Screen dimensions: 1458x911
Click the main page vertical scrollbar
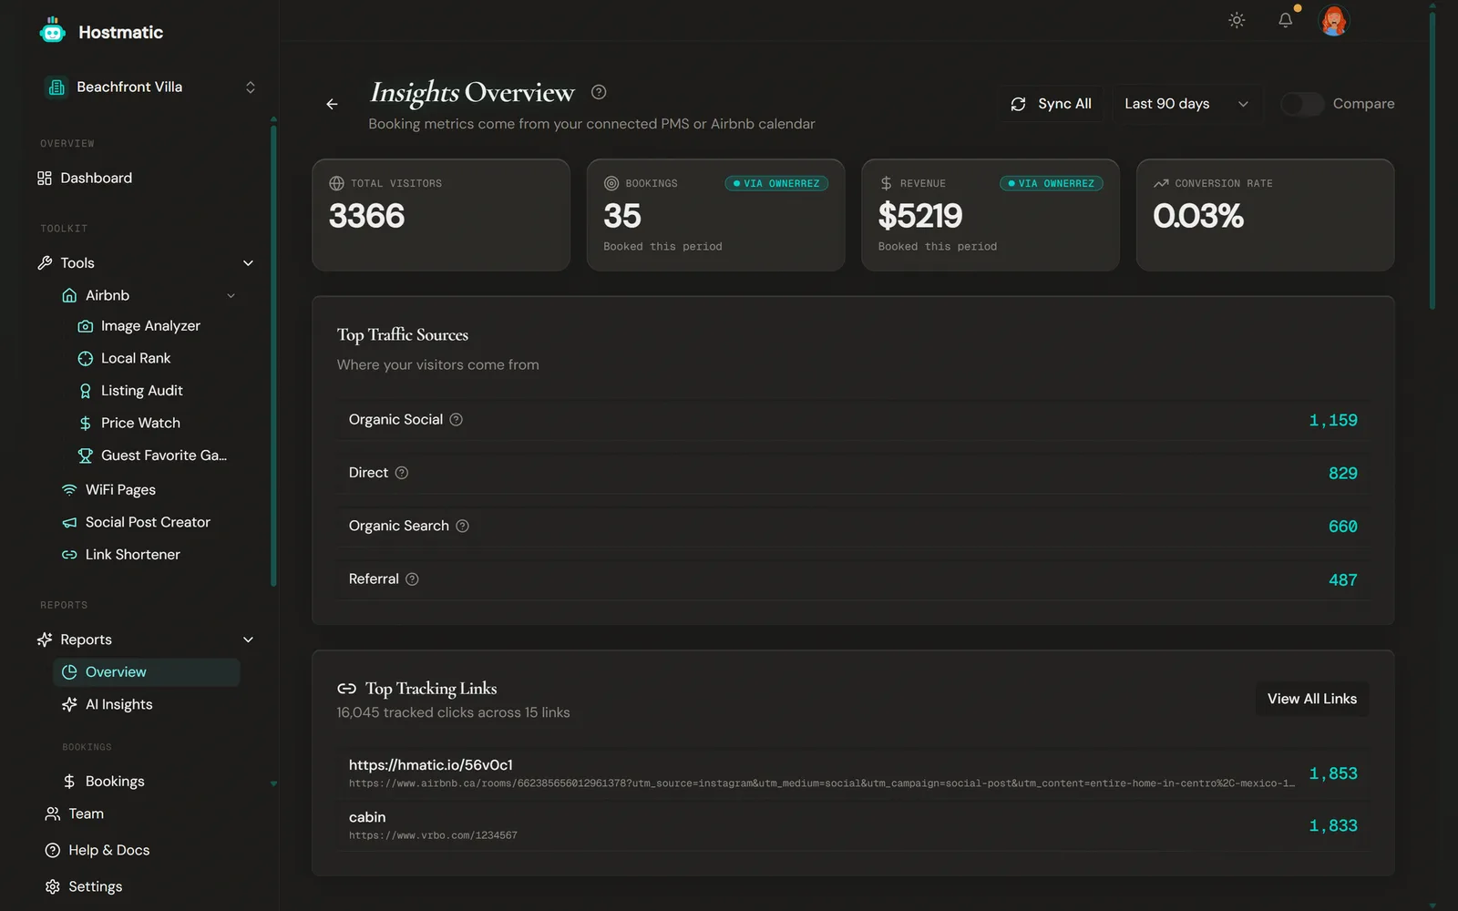1432,159
